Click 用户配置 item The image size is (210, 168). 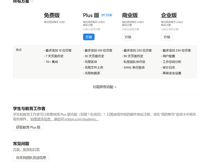point(168,56)
